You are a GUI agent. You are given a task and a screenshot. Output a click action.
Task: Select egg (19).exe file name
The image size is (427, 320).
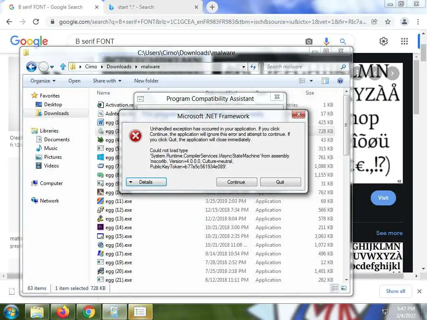pos(119,262)
